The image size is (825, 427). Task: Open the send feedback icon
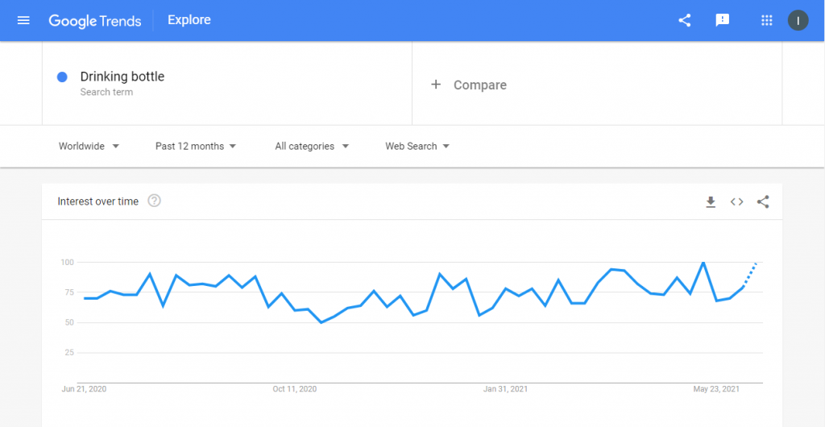tap(723, 20)
